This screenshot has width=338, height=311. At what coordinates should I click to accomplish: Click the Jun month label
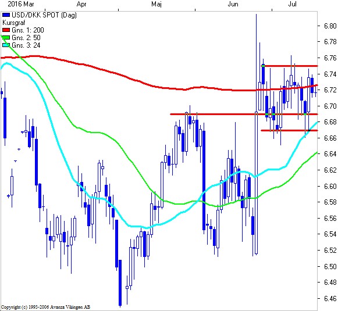[233, 4]
